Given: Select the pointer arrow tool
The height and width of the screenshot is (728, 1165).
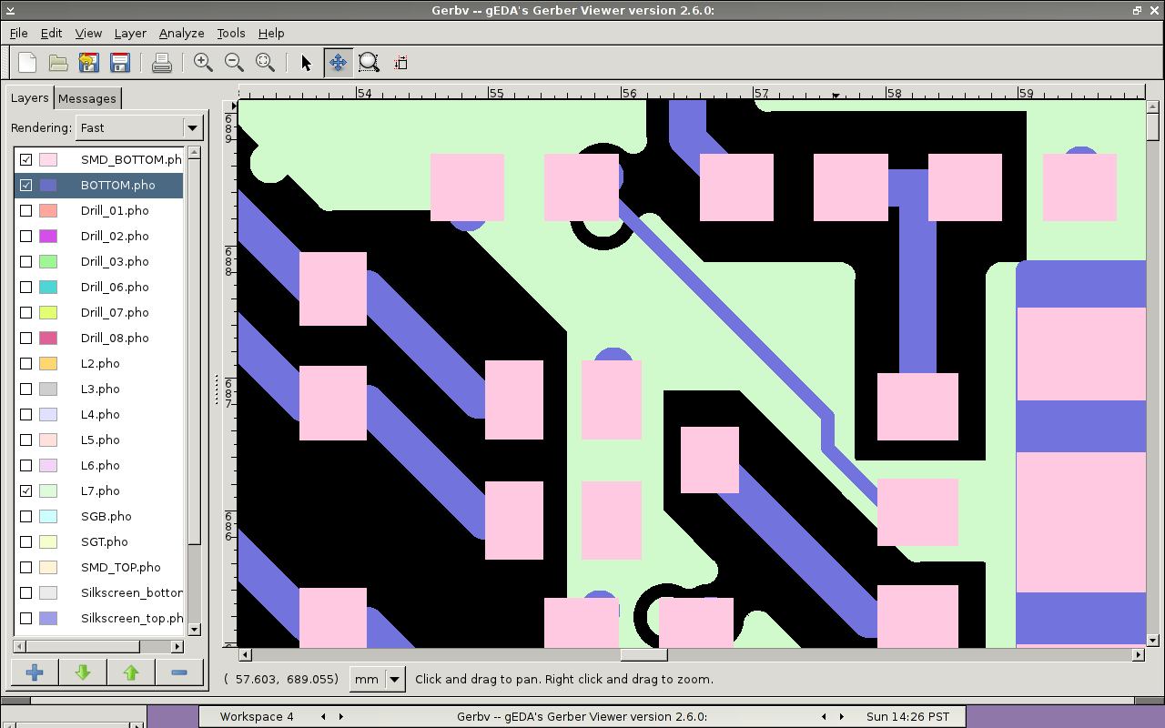Looking at the screenshot, I should pyautogui.click(x=306, y=63).
